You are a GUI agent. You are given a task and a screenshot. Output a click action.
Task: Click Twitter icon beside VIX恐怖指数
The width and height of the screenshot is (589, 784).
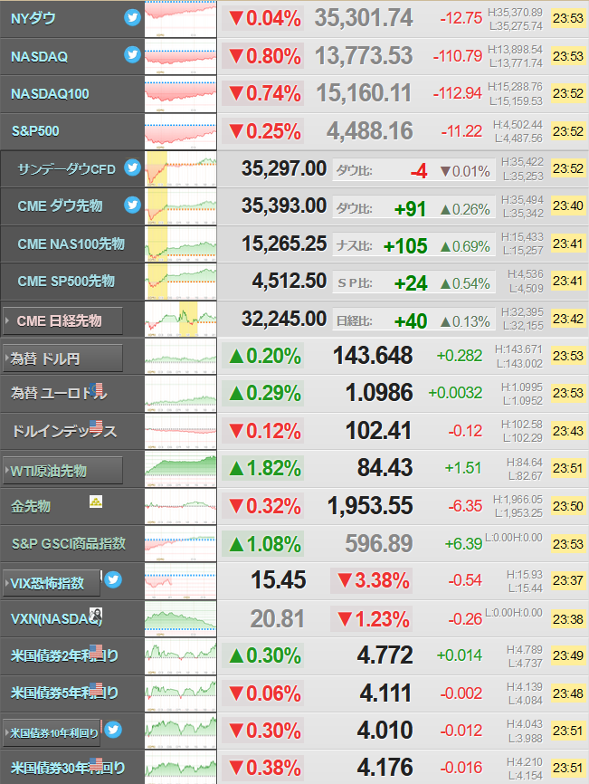click(113, 580)
